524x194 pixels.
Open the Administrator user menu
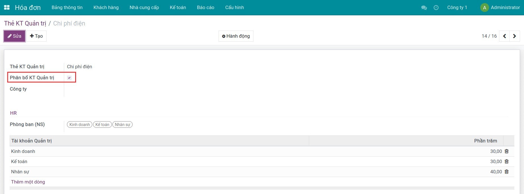pyautogui.click(x=500, y=8)
